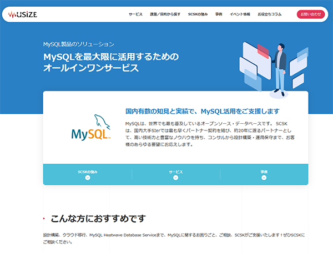Open the USiZE logo home link
This screenshot has width=333, height=253.
point(23,14)
